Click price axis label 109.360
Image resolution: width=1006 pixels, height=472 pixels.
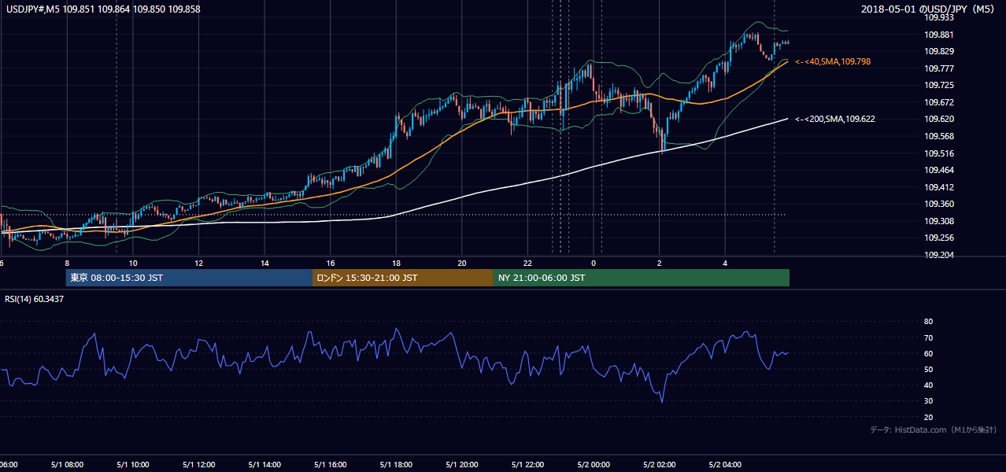(939, 204)
